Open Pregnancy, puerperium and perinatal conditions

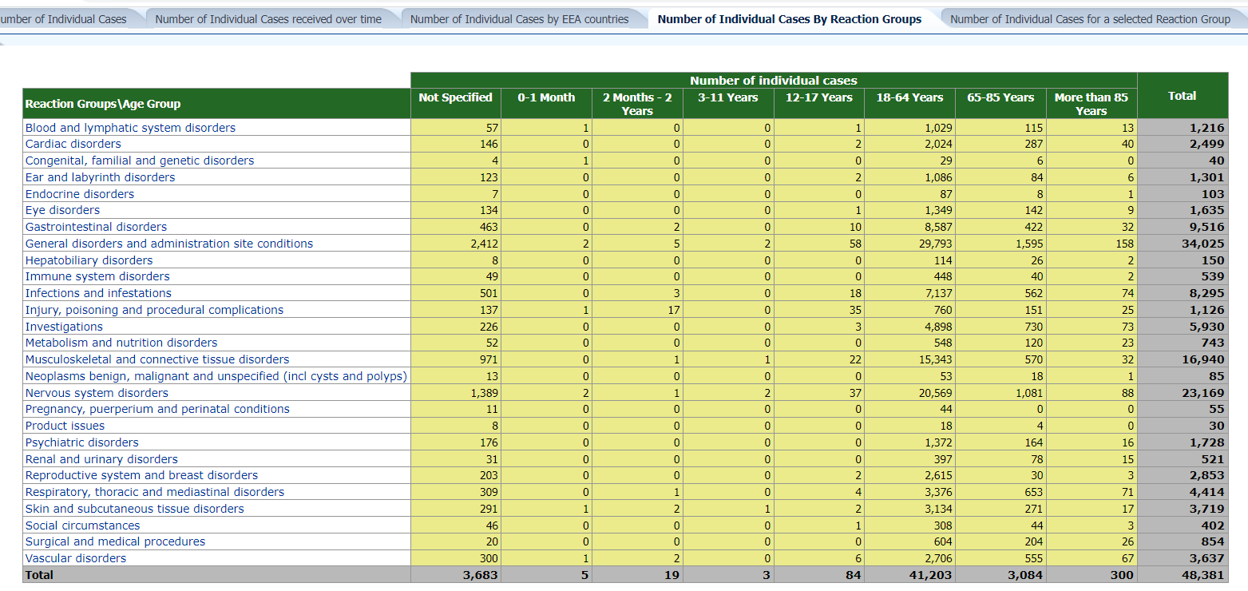(x=157, y=409)
